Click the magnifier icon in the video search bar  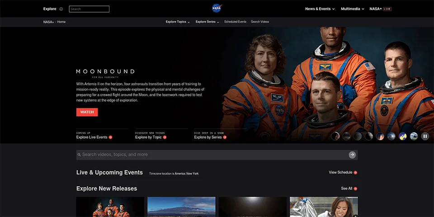point(79,155)
